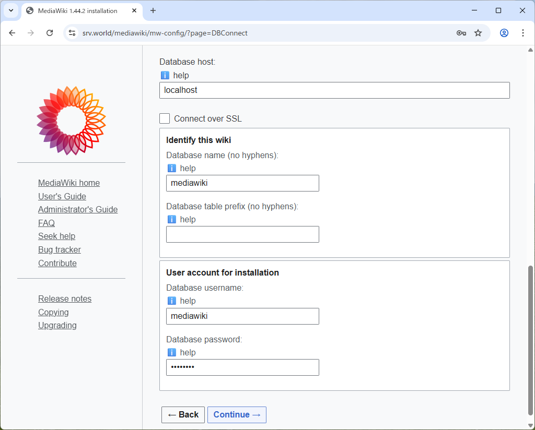Open the Chrome three-dot menu
Screen dimensions: 535x430
(x=522, y=32)
